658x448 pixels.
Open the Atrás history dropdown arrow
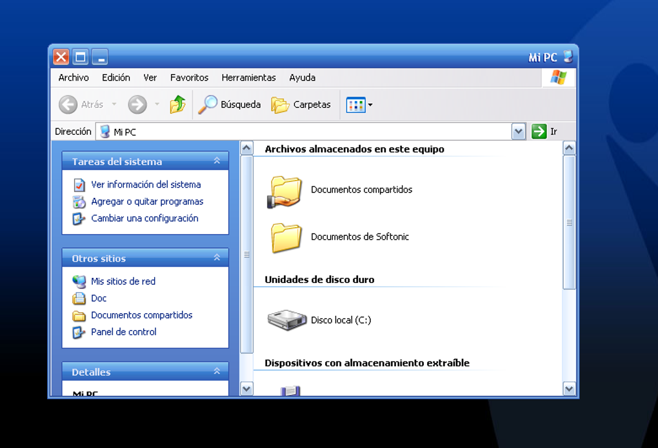(114, 104)
